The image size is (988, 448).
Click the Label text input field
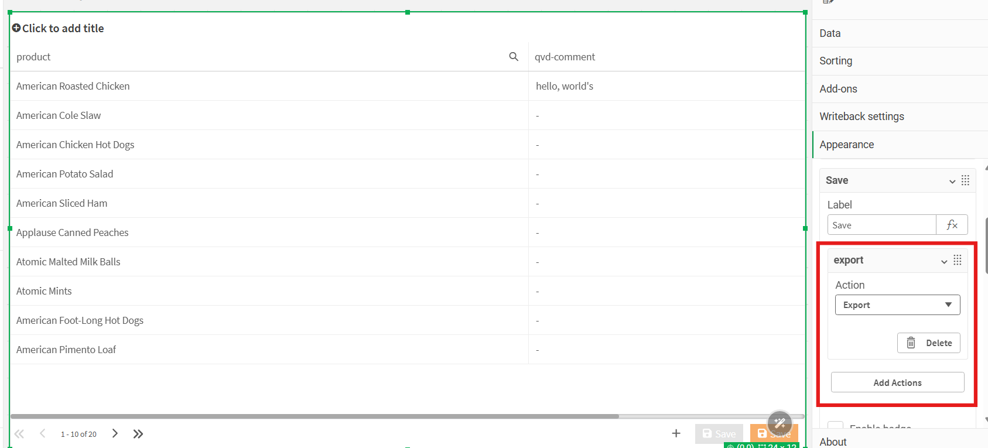tap(881, 225)
